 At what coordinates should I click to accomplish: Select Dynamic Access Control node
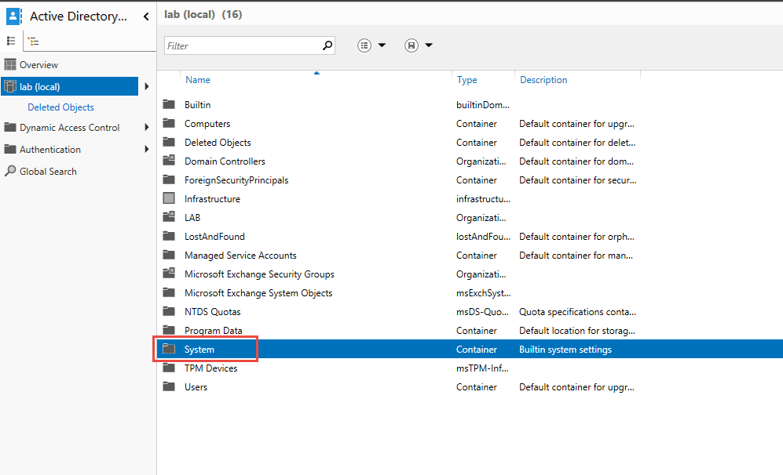click(69, 128)
